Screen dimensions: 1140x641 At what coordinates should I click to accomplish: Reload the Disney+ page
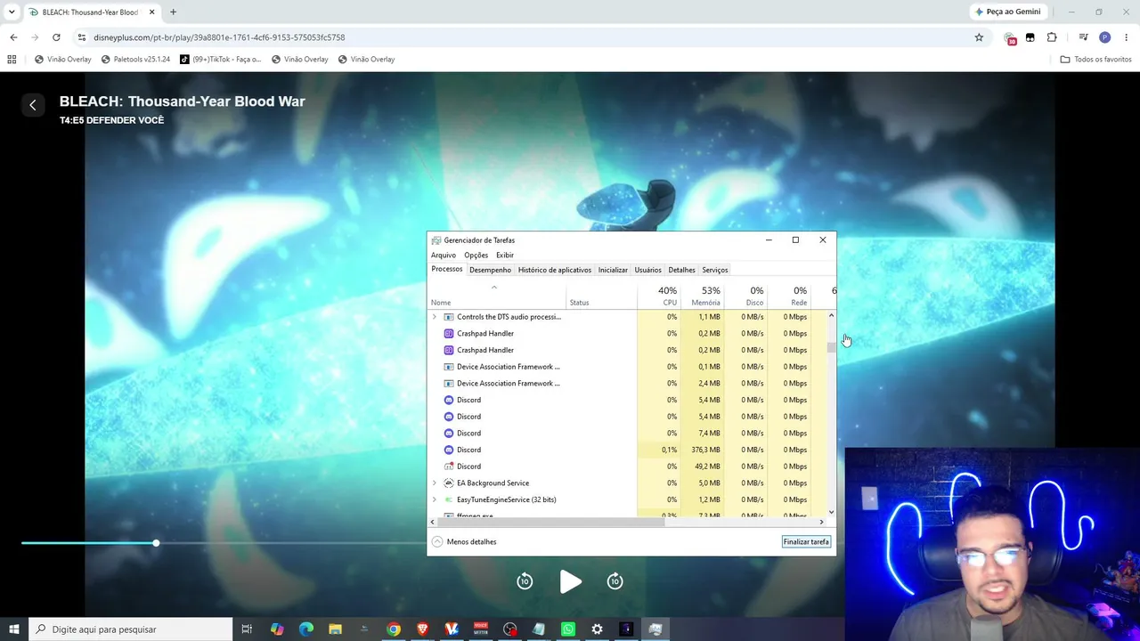click(x=56, y=37)
